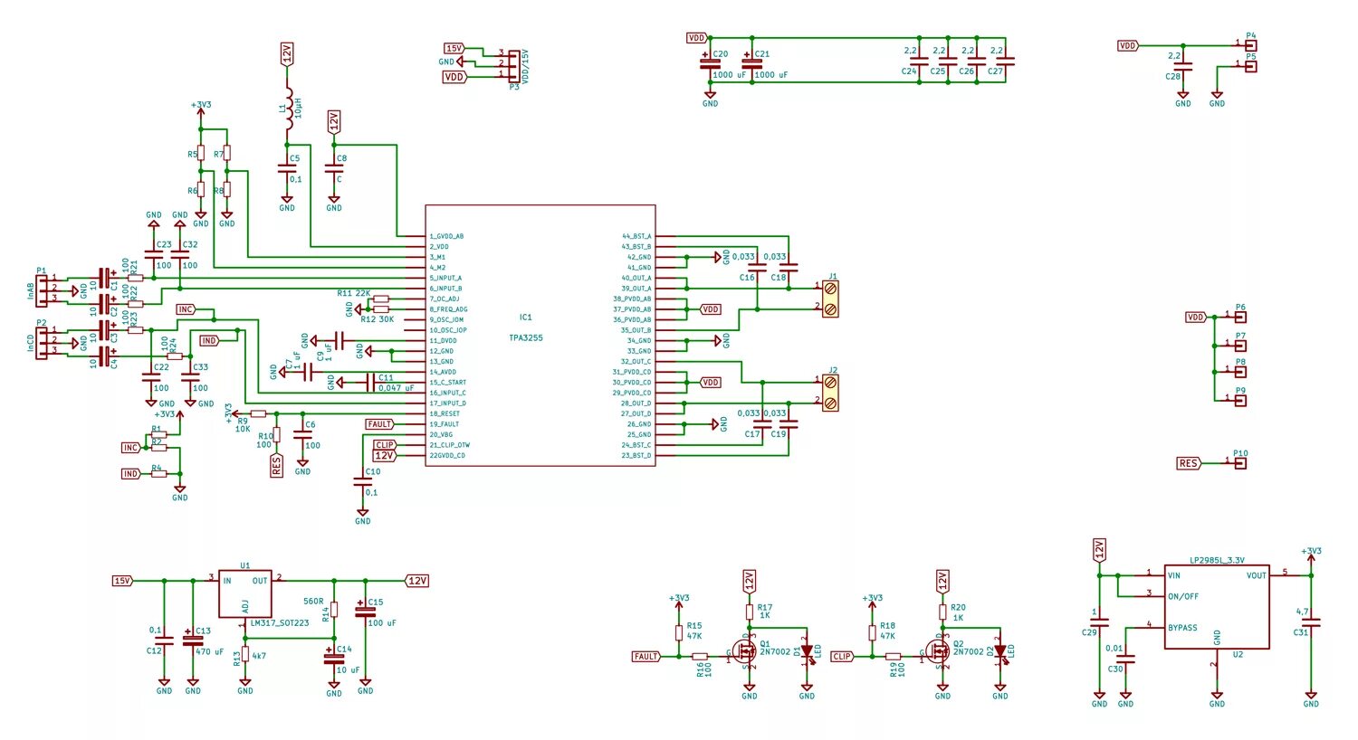Select the R11 22K resistor
Screen dimensions: 1358x740
tap(381, 299)
